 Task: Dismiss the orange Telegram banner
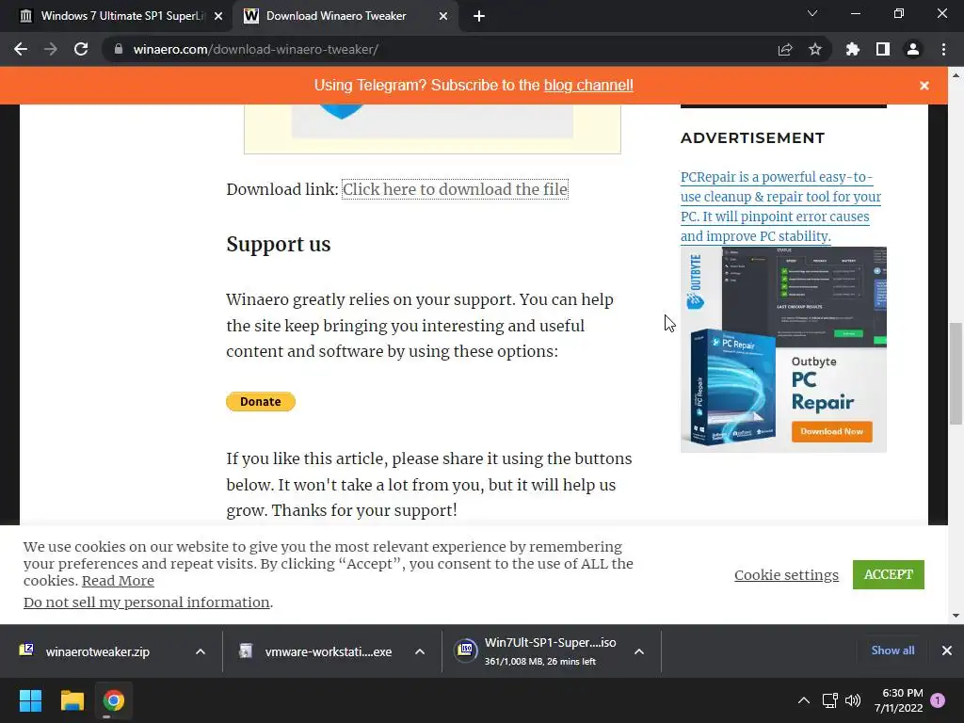pos(924,86)
